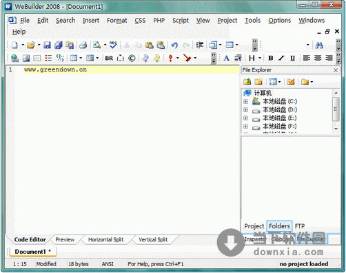Click the 计算机 root tree node
Viewport: 346px width, 273px height.
coord(263,93)
